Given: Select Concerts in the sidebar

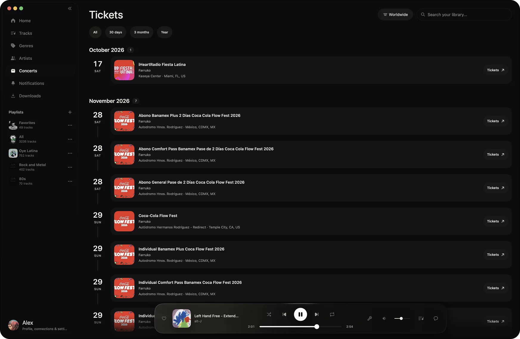Looking at the screenshot, I should tap(40, 71).
